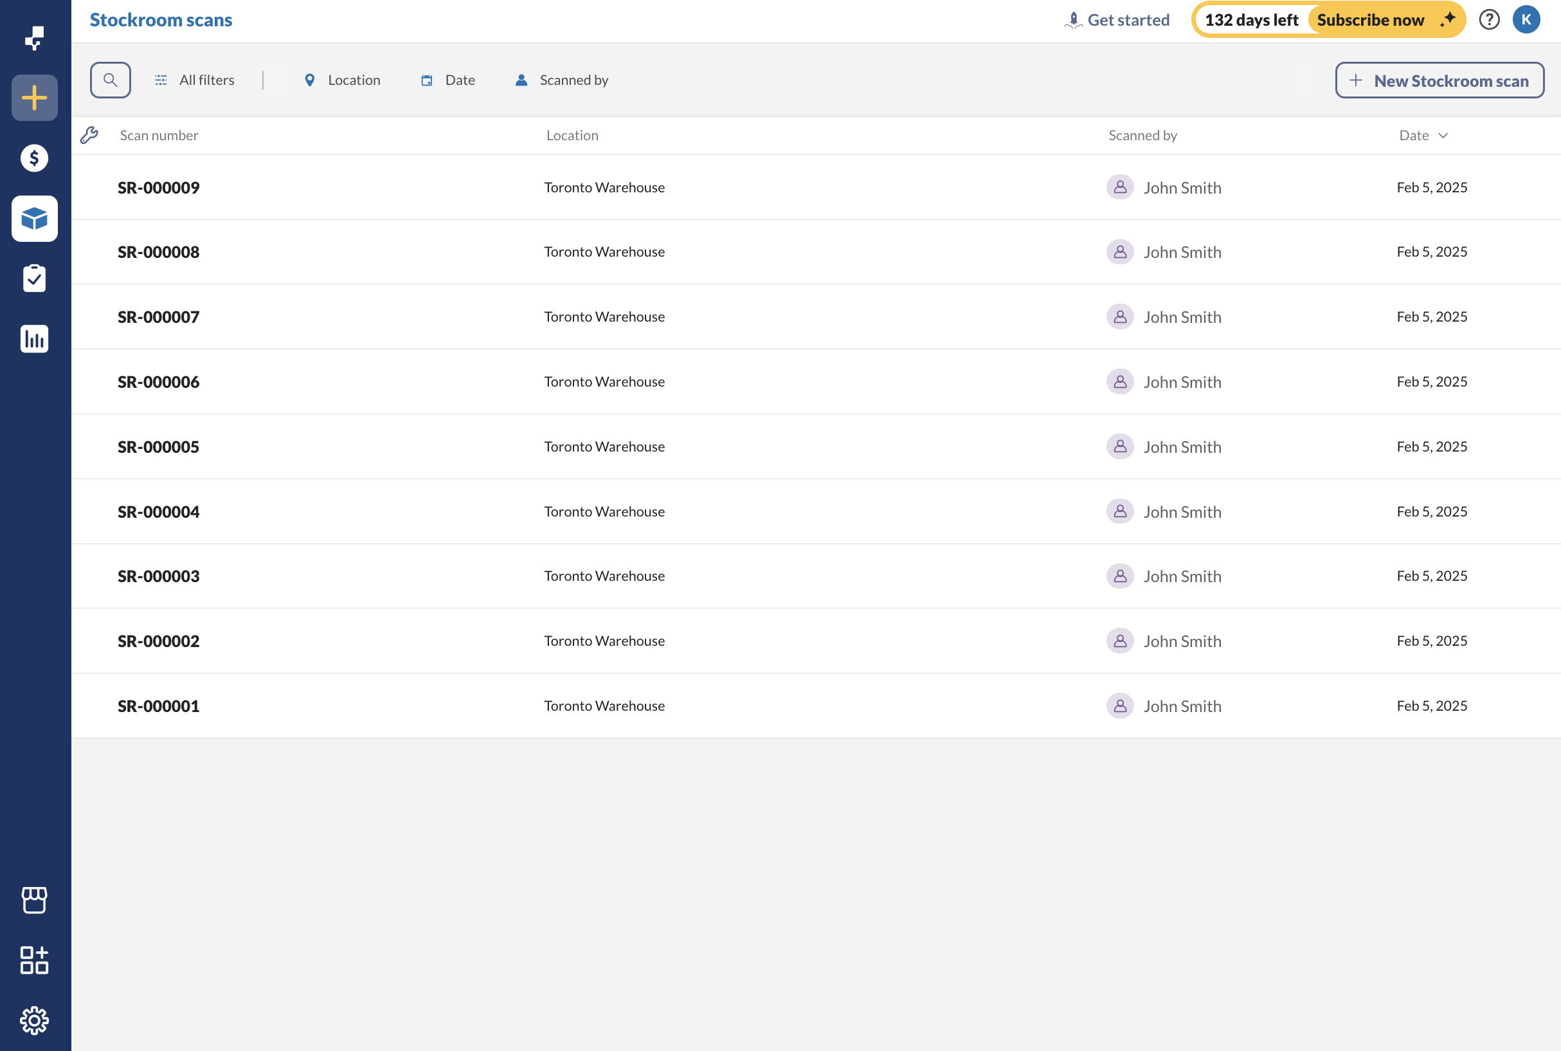Expand the Scanned by filter dropdown
The image size is (1561, 1051).
point(561,80)
